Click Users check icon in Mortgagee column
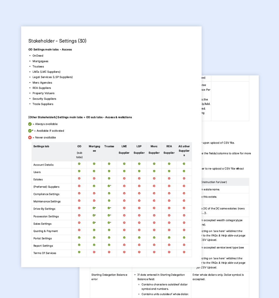The height and width of the screenshot is (298, 279). pos(94,171)
